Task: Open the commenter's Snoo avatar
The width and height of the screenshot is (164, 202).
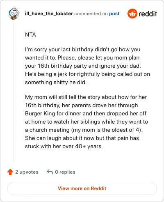Action: click(x=14, y=13)
